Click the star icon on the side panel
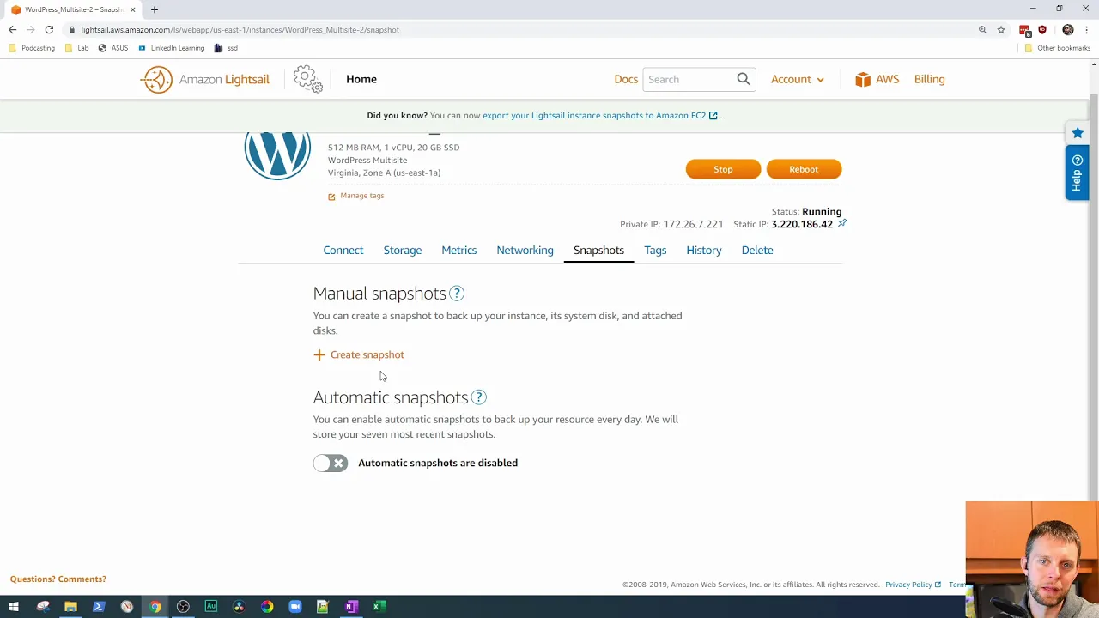Image resolution: width=1099 pixels, height=618 pixels. 1078,133
